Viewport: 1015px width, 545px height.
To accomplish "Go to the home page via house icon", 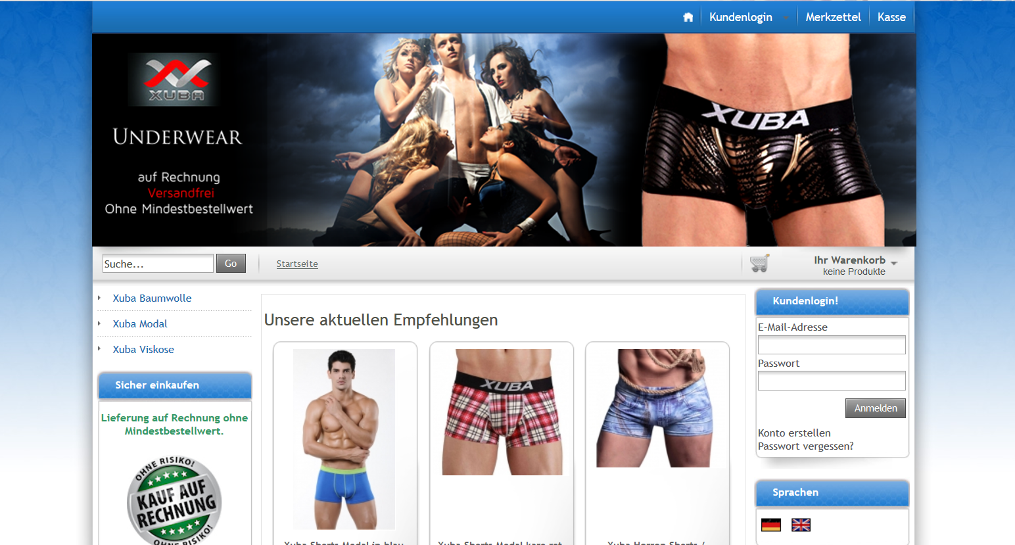I will click(688, 17).
